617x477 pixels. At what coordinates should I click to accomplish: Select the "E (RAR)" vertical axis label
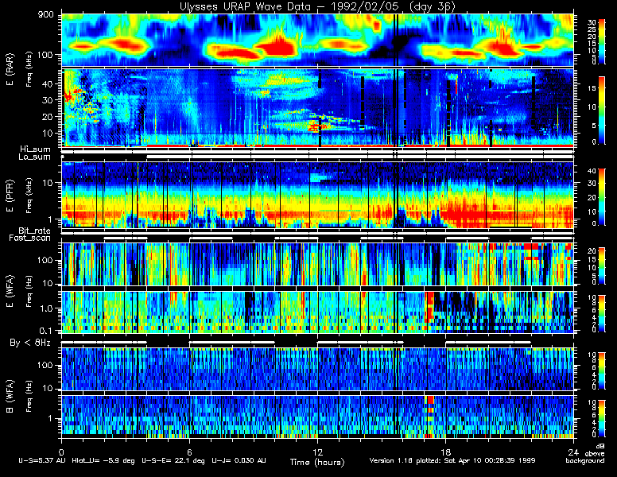[x=10, y=70]
